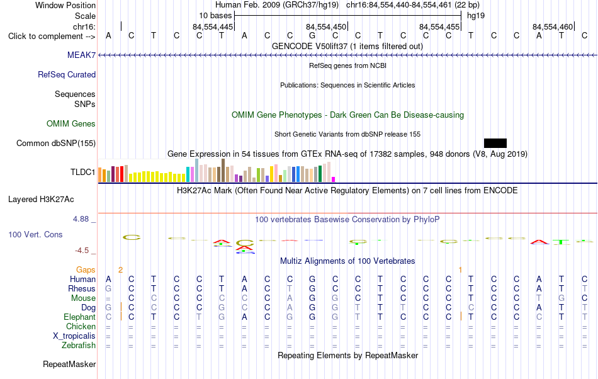Viewport: 598px width, 379px height.
Task: Open the MEAK7 gene track label
Action: coord(81,55)
